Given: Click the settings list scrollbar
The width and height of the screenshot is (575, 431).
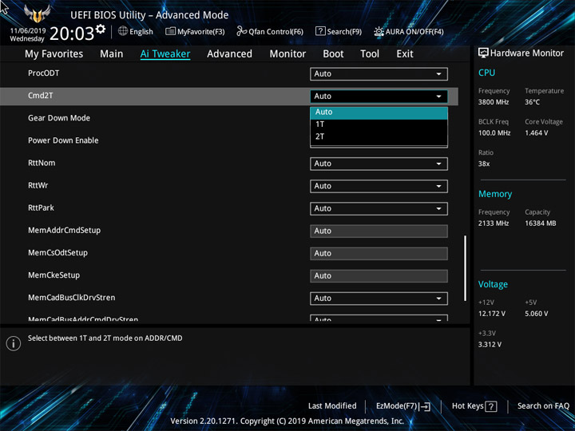Looking at the screenshot, I should pyautogui.click(x=466, y=268).
